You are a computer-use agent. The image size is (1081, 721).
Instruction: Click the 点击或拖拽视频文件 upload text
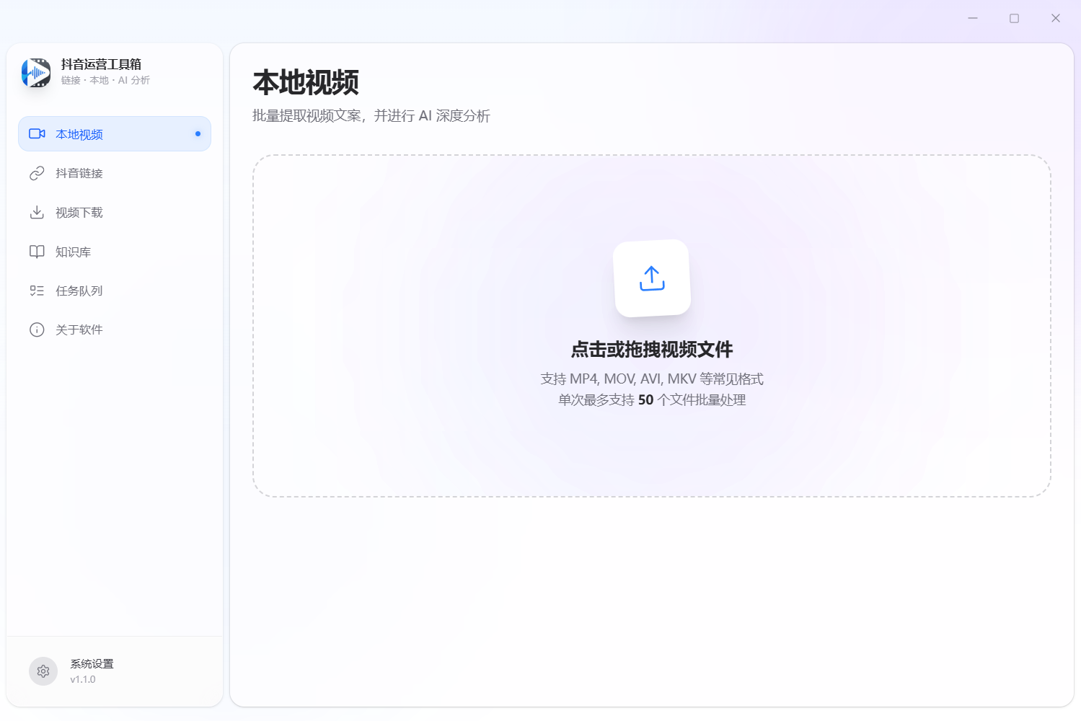pos(652,350)
